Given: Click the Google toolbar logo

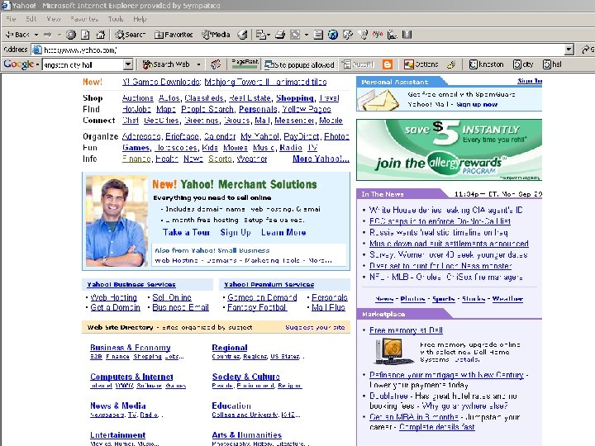Looking at the screenshot, I should (18, 64).
